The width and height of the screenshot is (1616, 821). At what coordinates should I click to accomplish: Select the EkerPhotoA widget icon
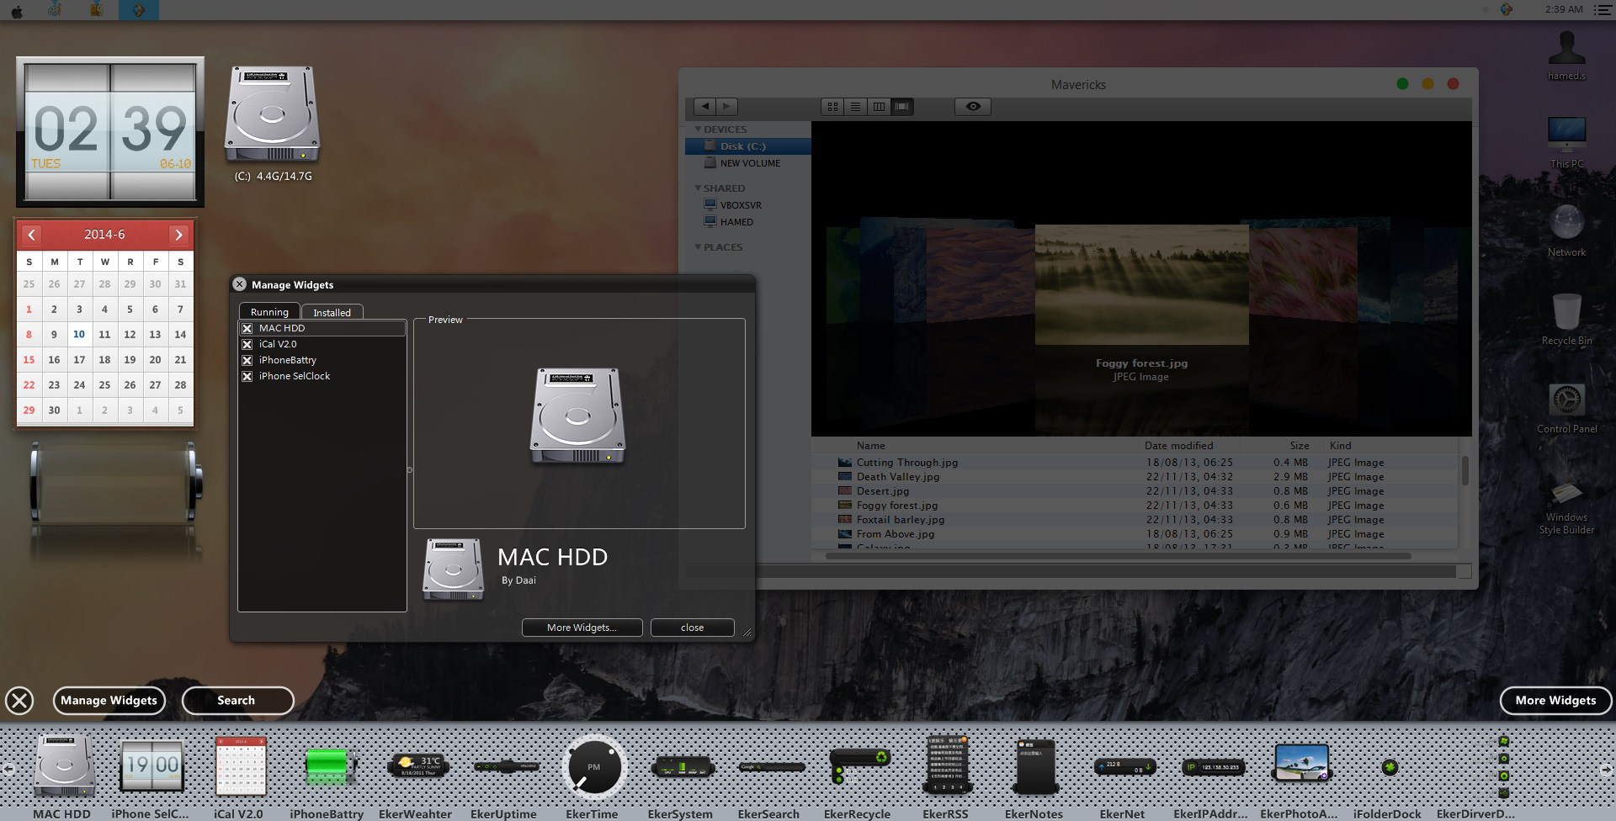(x=1301, y=764)
